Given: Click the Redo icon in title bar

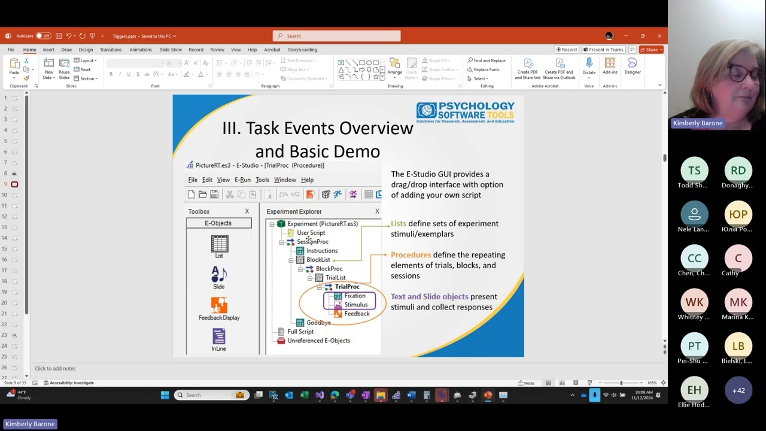Looking at the screenshot, I should 82,36.
